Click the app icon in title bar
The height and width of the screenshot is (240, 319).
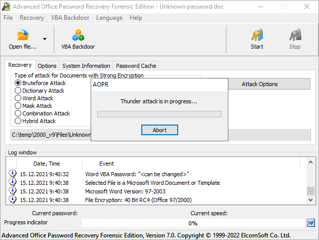coord(6,7)
